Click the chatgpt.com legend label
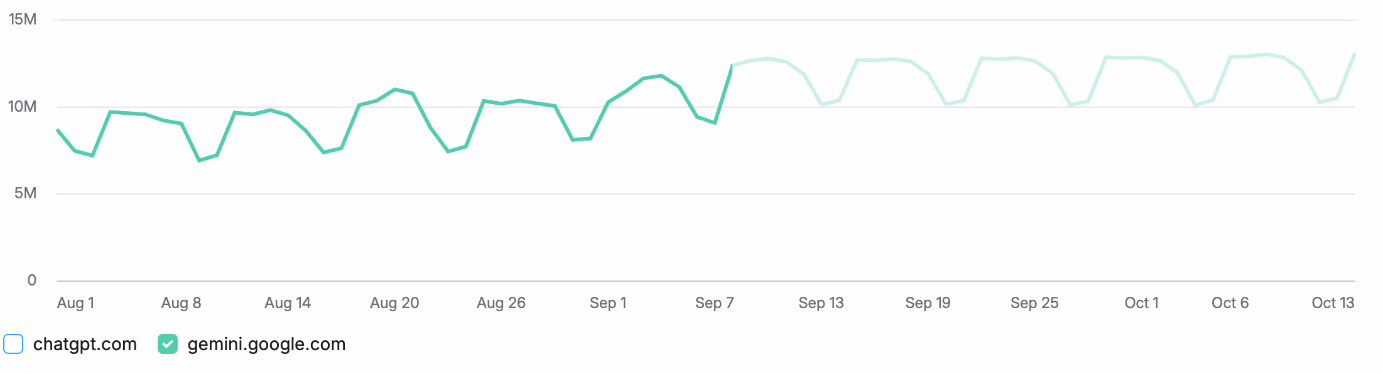1383x374 pixels. coord(85,344)
